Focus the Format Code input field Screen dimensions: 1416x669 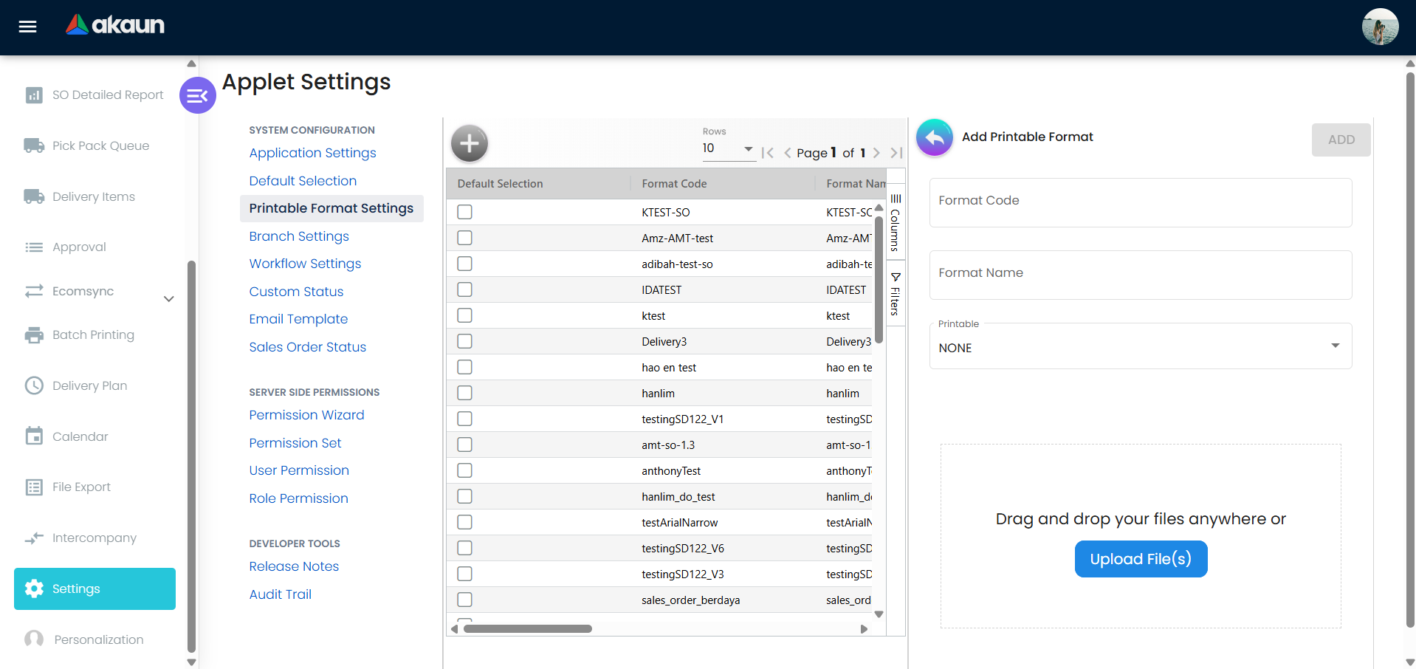[1140, 202]
